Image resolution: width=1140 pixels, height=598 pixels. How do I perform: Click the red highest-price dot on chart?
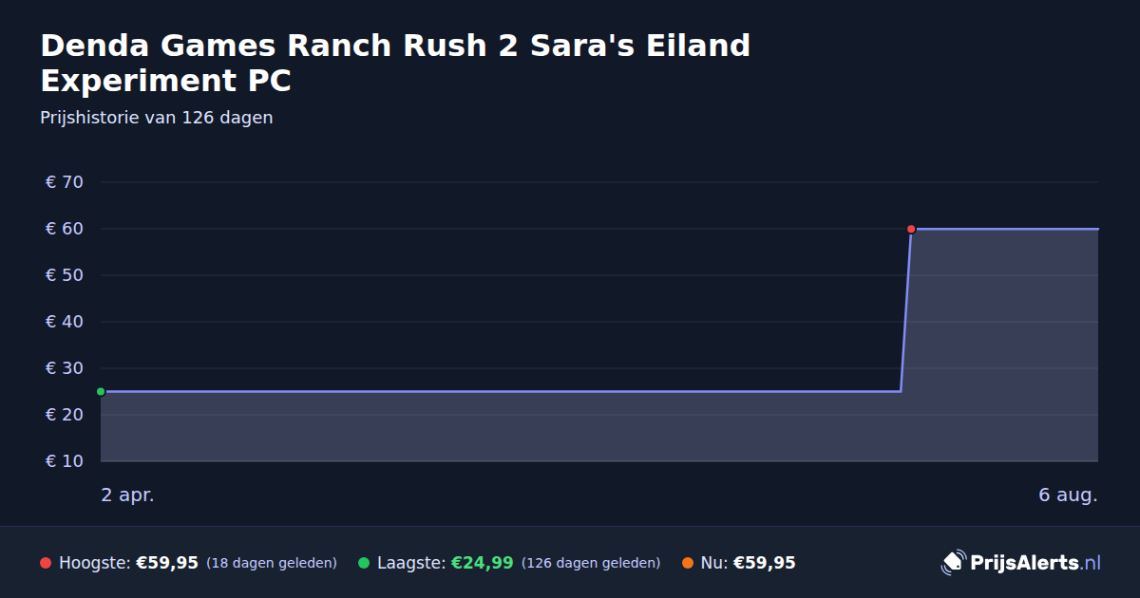point(911,229)
